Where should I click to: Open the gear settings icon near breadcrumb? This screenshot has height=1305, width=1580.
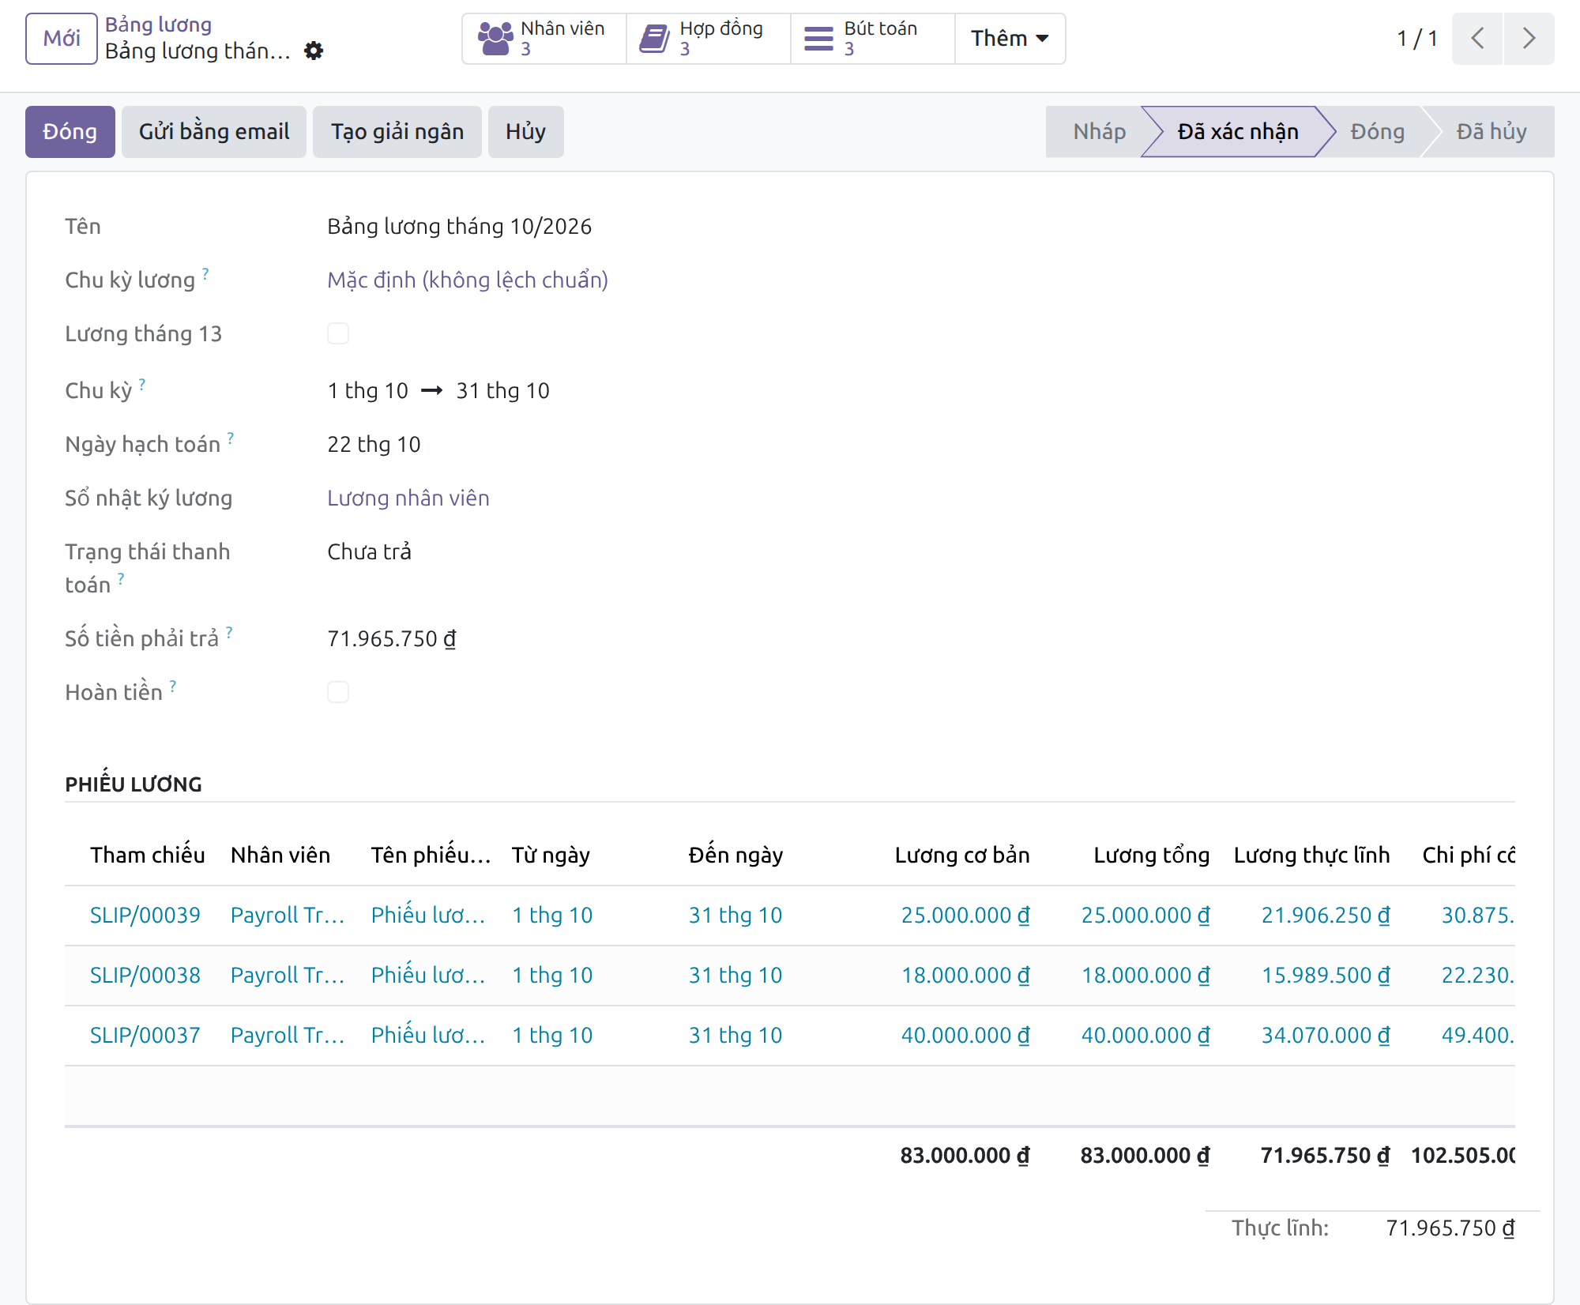pos(314,51)
